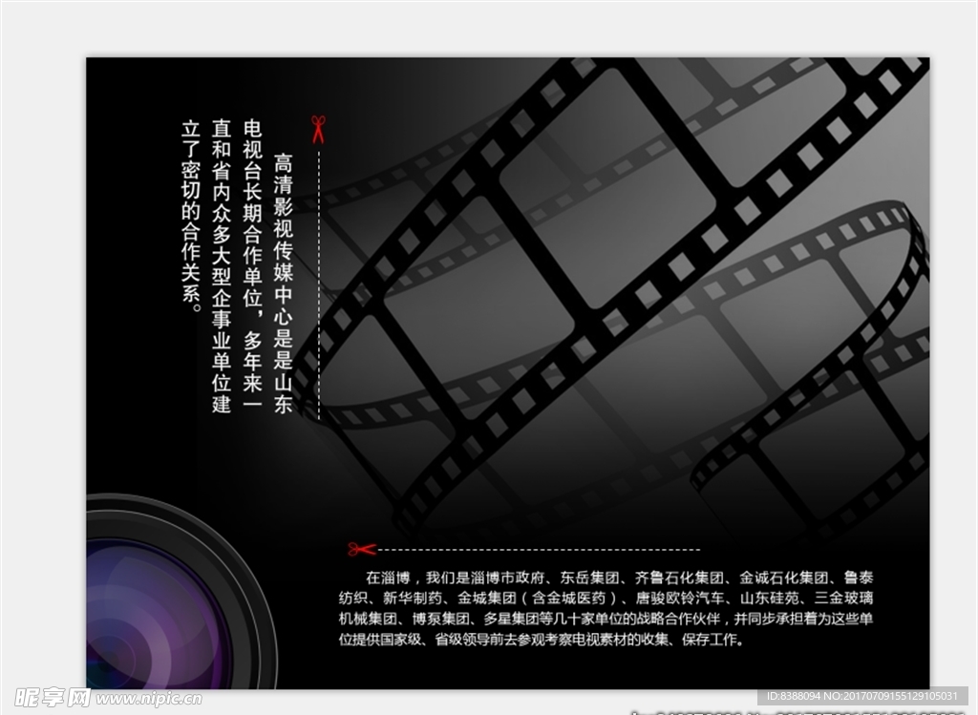Click the vertical text line '立了密切的合作关系。'
The height and width of the screenshot is (715, 978).
tap(191, 216)
